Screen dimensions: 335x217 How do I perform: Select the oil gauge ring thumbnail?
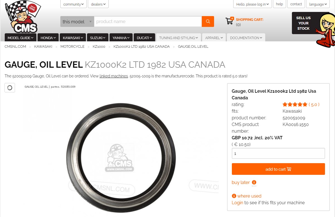pyautogui.click(x=10, y=88)
